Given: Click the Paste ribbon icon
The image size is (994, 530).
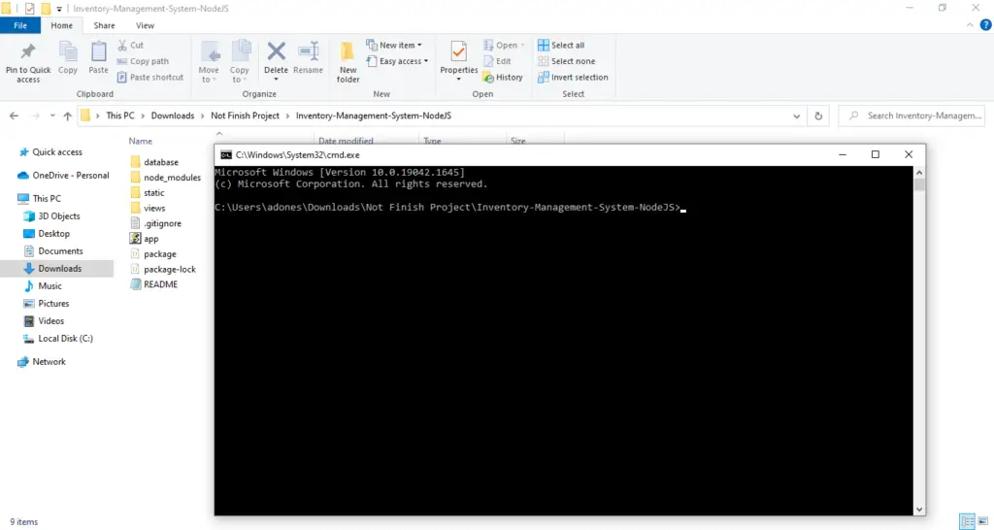Looking at the screenshot, I should tap(98, 51).
